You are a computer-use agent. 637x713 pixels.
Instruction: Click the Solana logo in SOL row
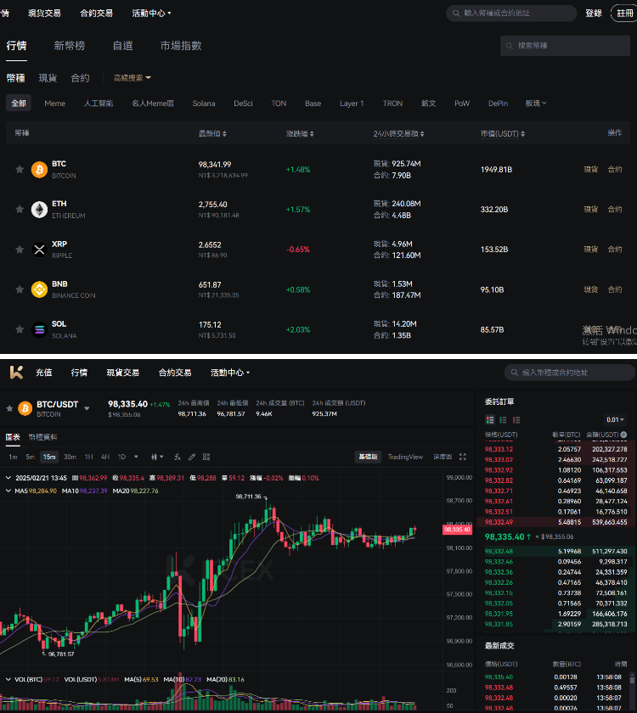tap(40, 329)
